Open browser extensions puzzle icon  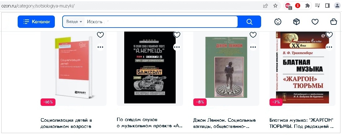click(x=308, y=6)
